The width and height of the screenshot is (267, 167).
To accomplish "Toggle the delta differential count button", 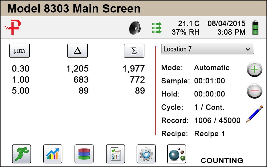I will 77,51.
